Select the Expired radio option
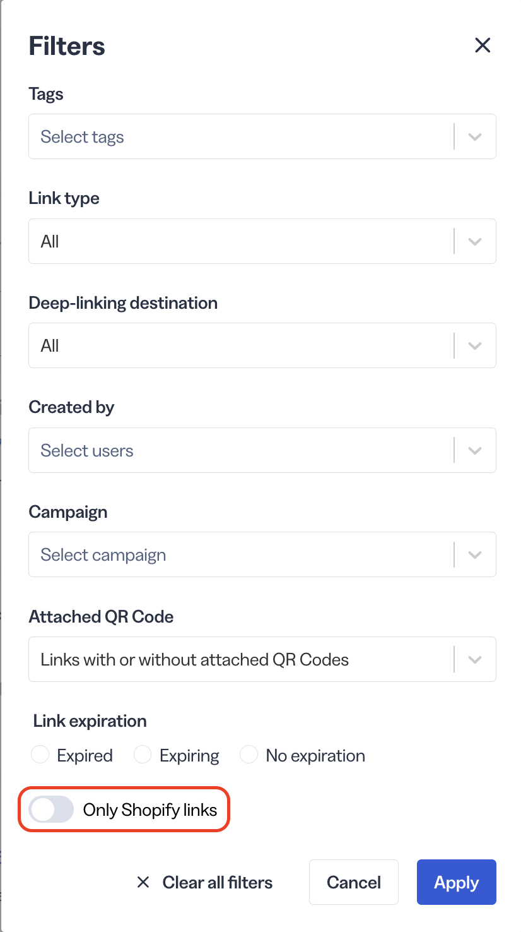This screenshot has height=932, width=521. click(40, 755)
